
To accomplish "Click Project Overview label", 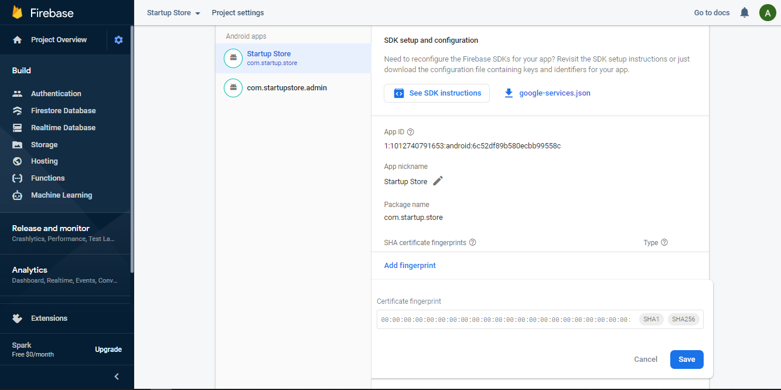I will click(x=59, y=40).
